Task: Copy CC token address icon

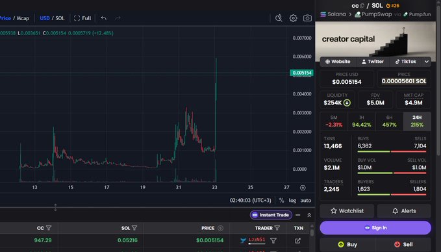Action: (362, 6)
